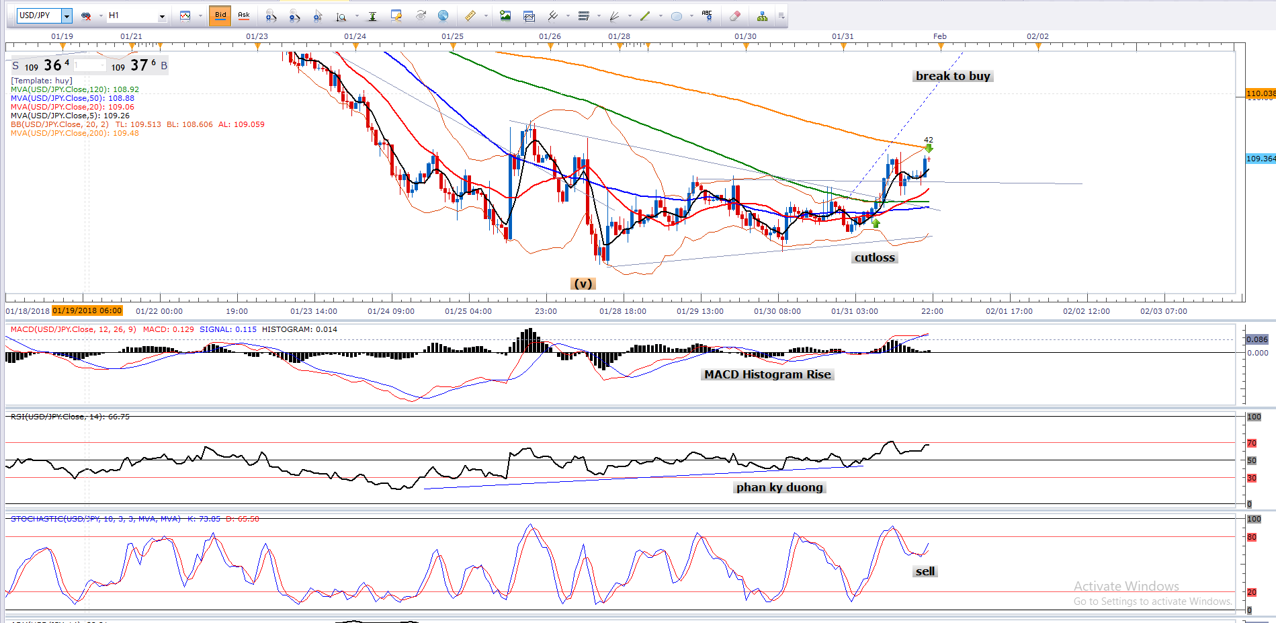Open the USD/JPY symbol dropdown
This screenshot has height=623, width=1276.
click(x=66, y=15)
